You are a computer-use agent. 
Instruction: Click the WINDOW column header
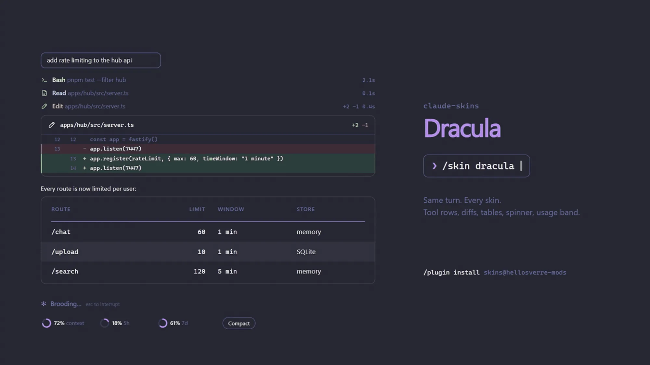231,209
